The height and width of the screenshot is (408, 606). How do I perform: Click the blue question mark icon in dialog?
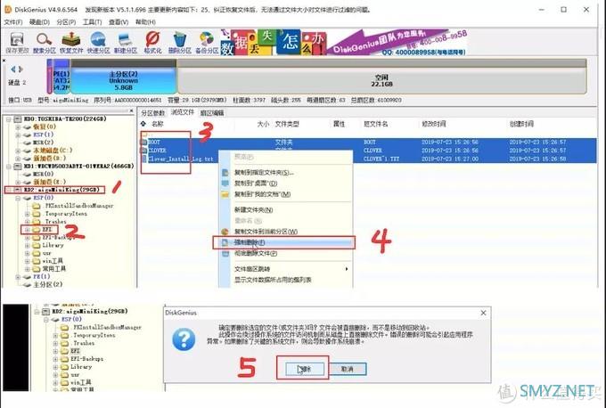[x=184, y=339]
